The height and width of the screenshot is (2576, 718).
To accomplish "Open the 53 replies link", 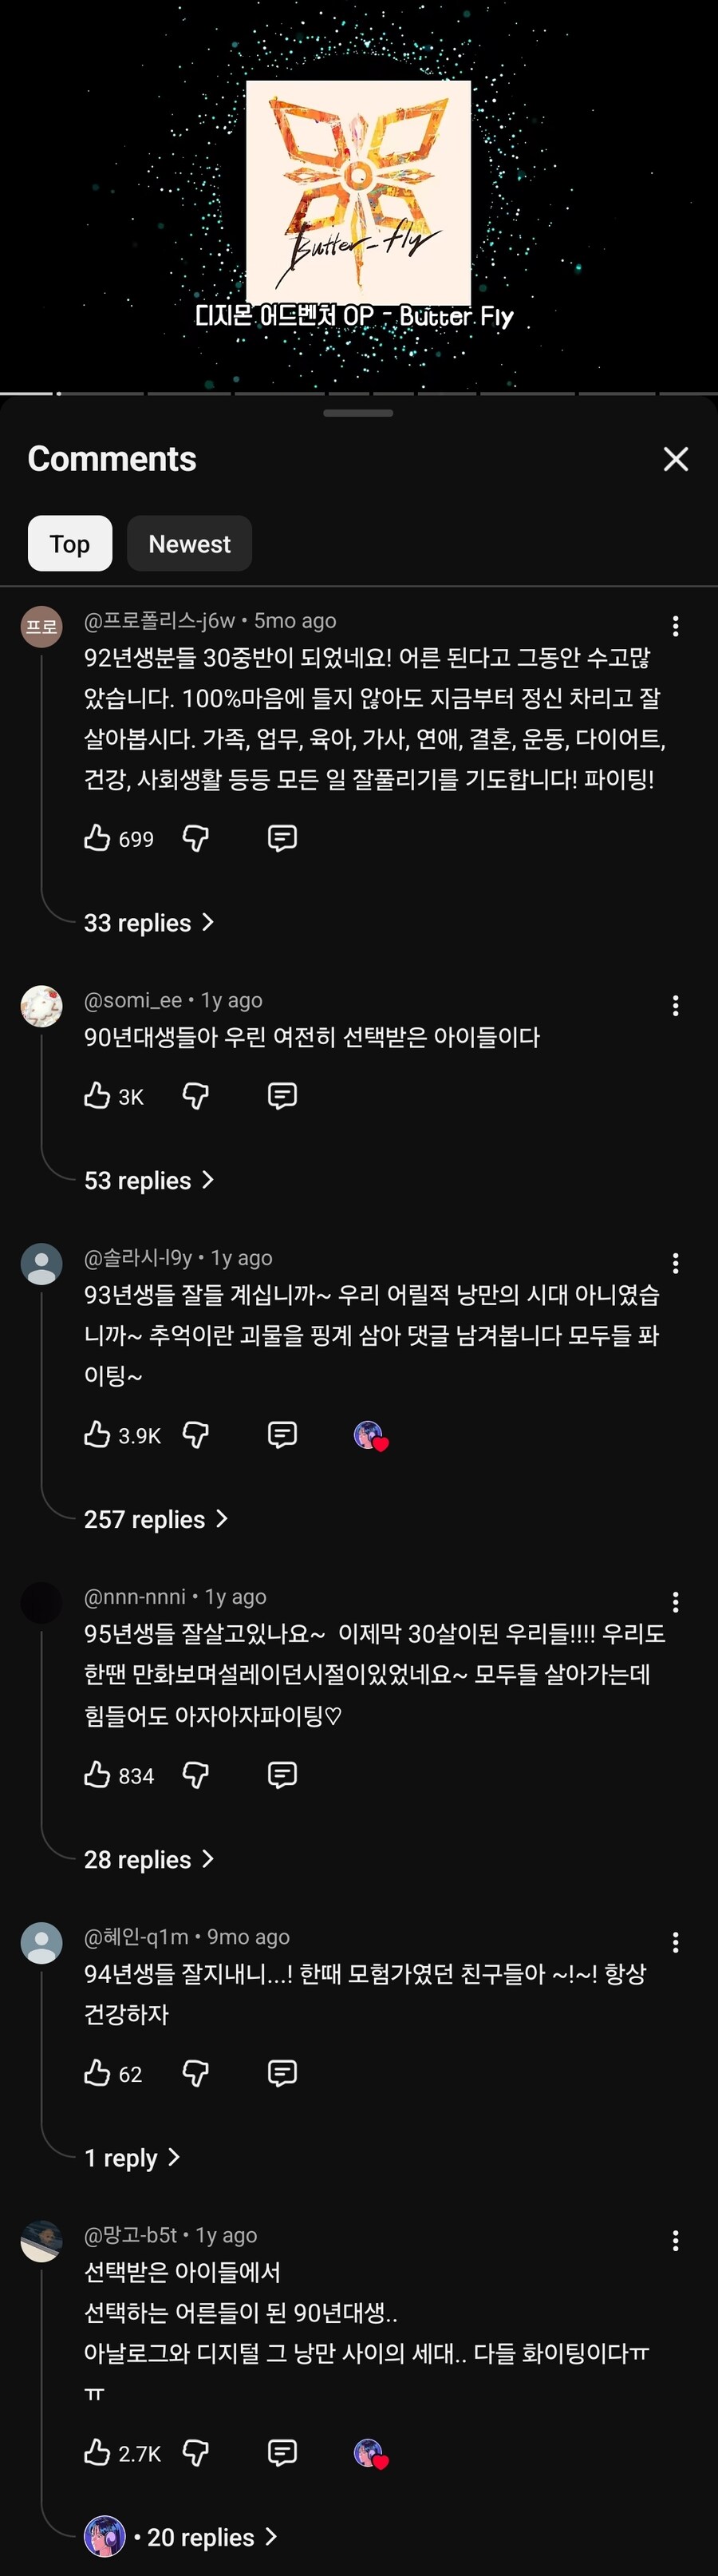I will tap(148, 1180).
